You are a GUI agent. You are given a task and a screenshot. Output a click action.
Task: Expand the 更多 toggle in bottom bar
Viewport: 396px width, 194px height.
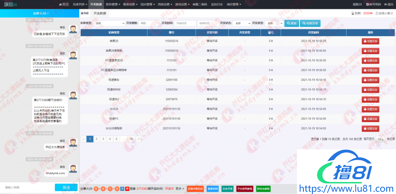[x=180, y=189]
